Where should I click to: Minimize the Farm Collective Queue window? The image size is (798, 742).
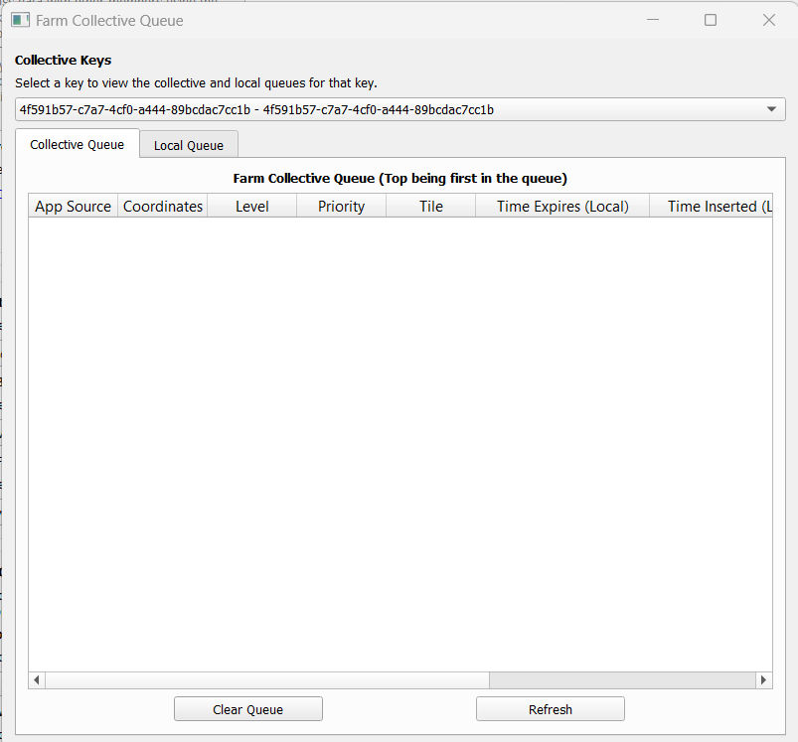point(653,20)
